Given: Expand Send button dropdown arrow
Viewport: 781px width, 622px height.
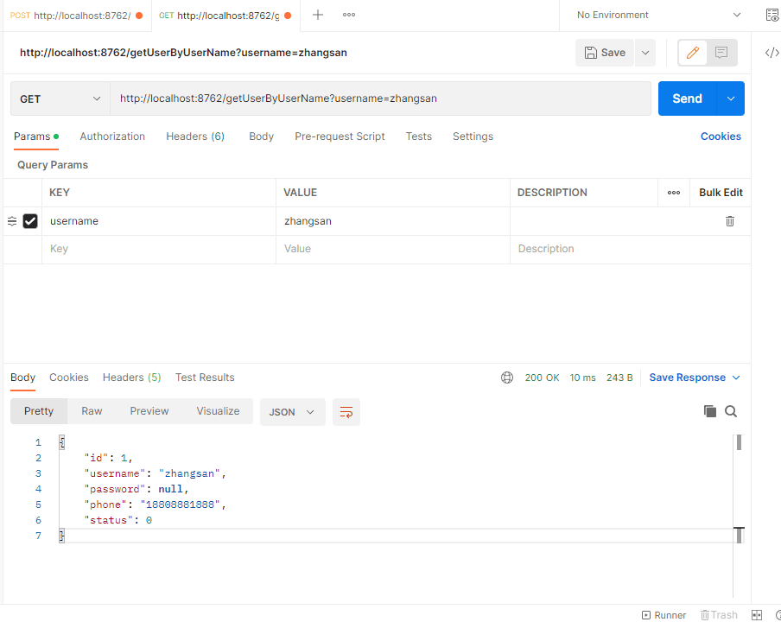Looking at the screenshot, I should (731, 98).
